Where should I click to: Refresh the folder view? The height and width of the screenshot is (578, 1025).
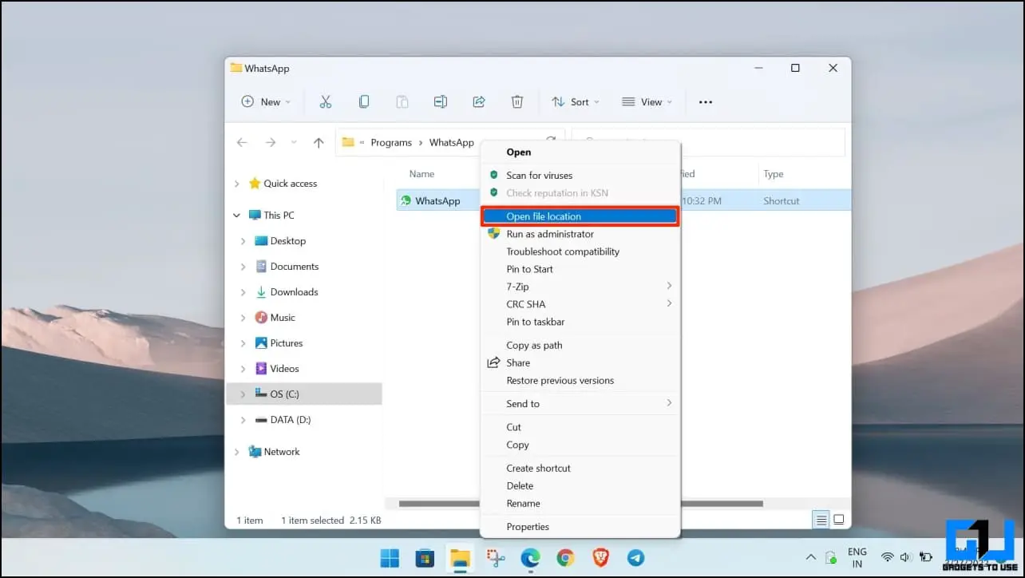[x=551, y=141]
